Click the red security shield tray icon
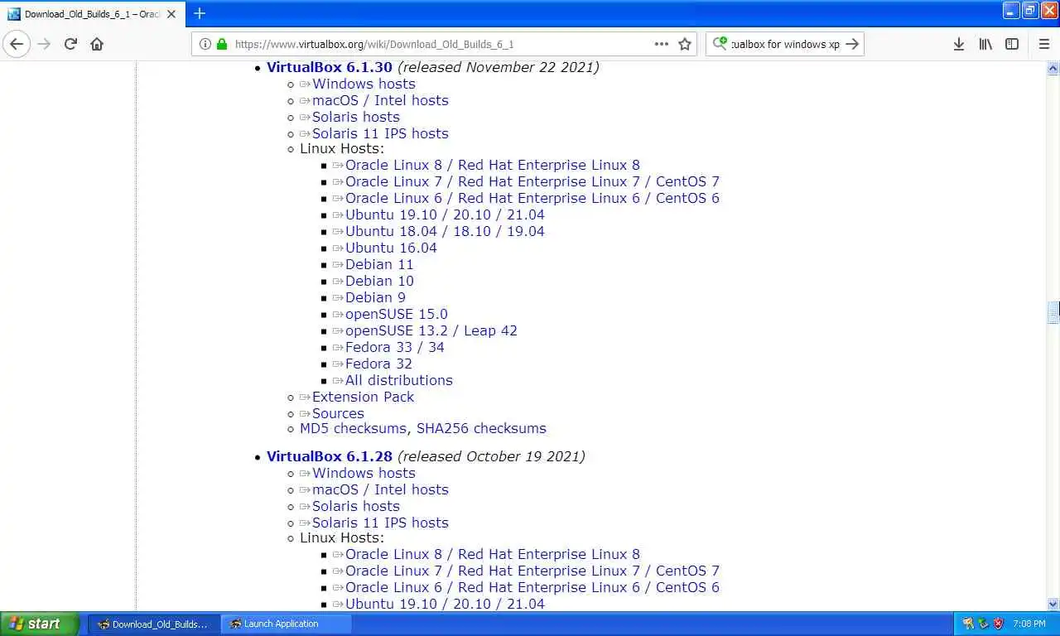The height and width of the screenshot is (636, 1060). tap(999, 624)
